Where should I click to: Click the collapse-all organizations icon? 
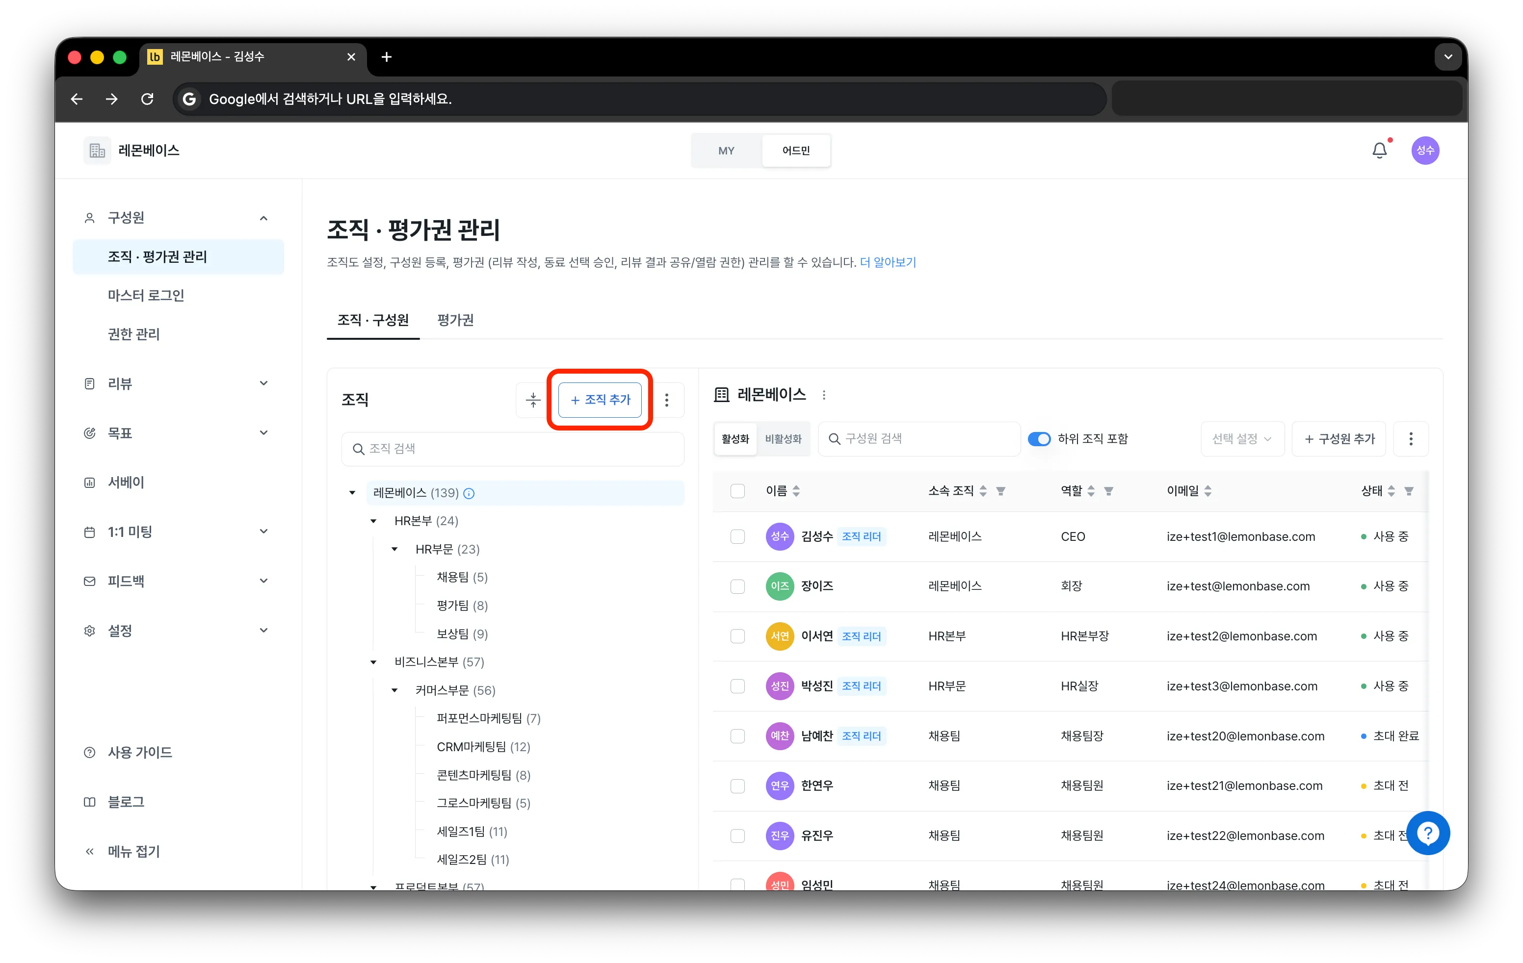[x=533, y=400]
